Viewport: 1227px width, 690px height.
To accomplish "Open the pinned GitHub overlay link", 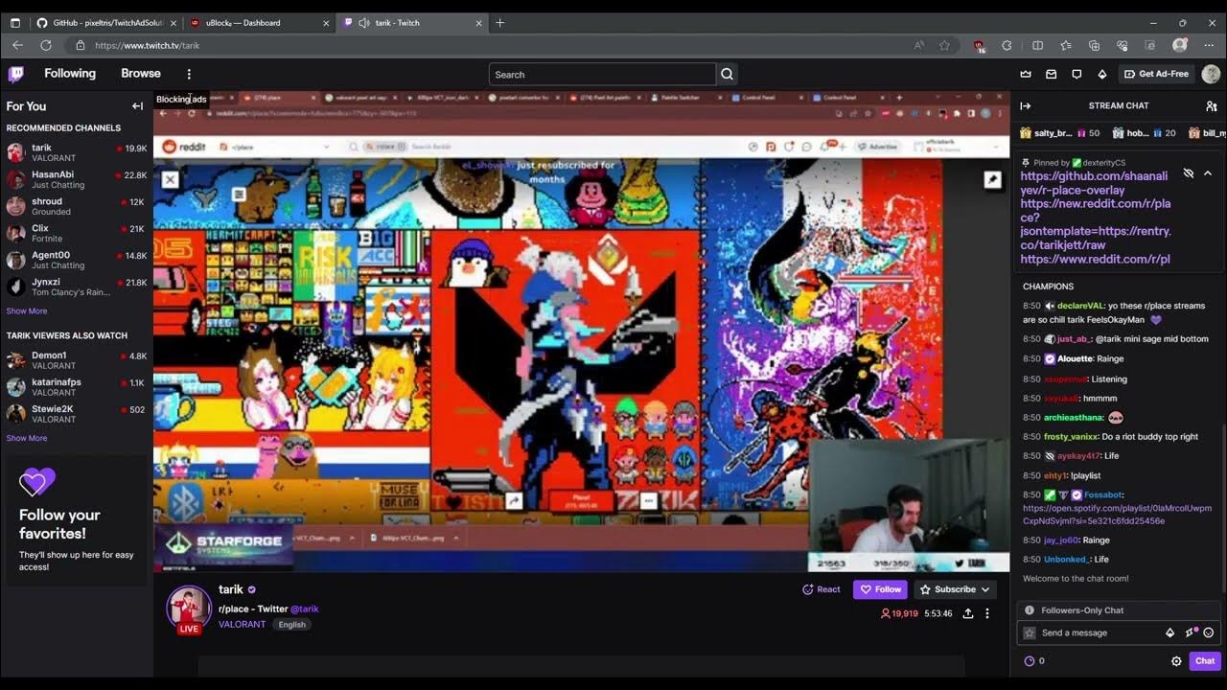I will [x=1095, y=183].
